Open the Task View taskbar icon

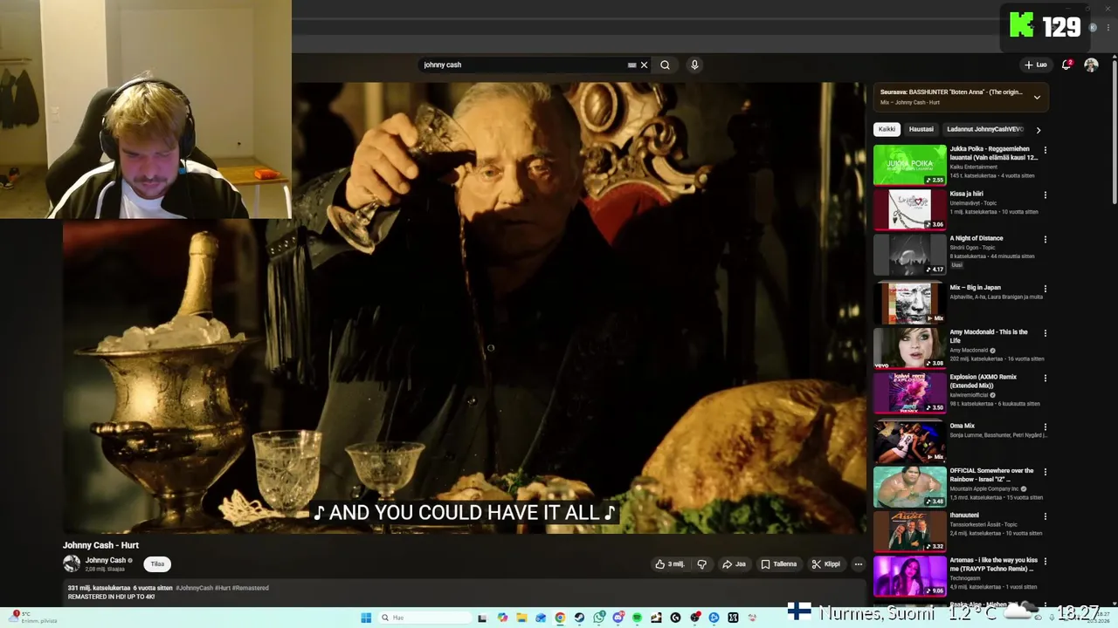pyautogui.click(x=481, y=618)
